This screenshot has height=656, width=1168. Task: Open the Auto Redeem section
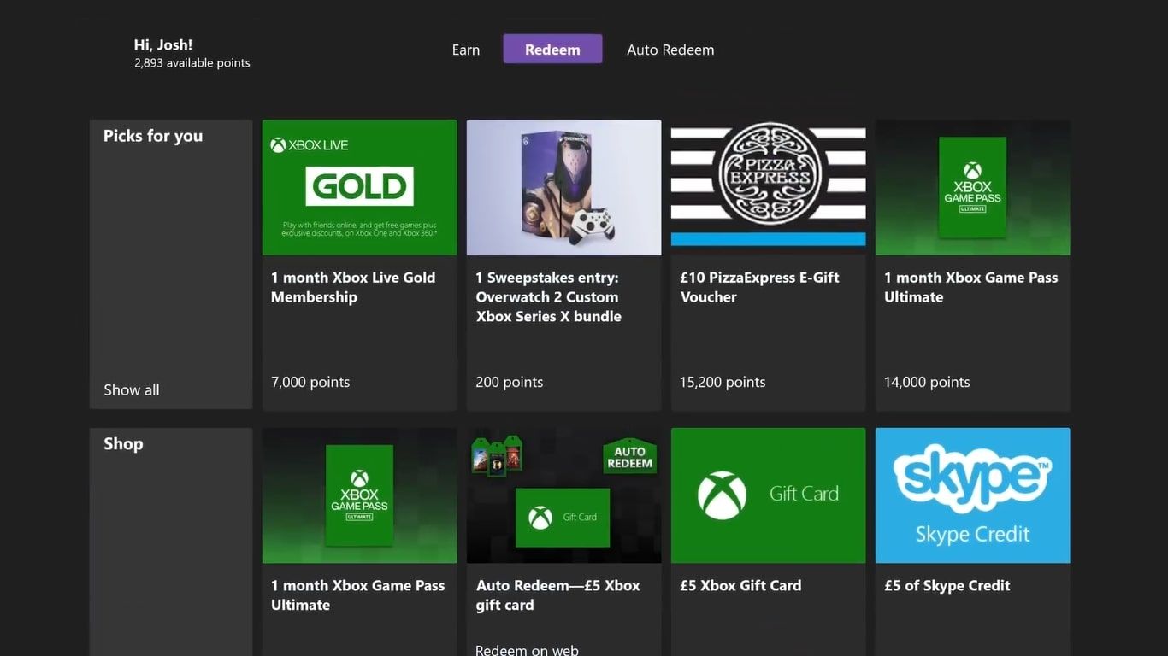[670, 49]
